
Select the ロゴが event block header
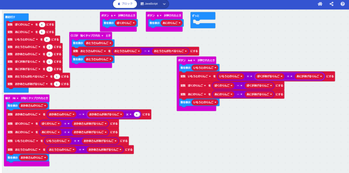(x=91, y=35)
